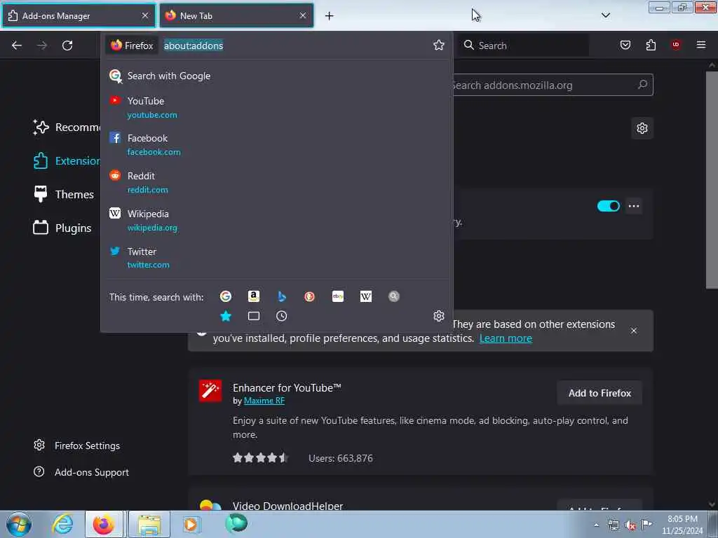Open the Themes sidebar category
718x538 pixels.
64,195
